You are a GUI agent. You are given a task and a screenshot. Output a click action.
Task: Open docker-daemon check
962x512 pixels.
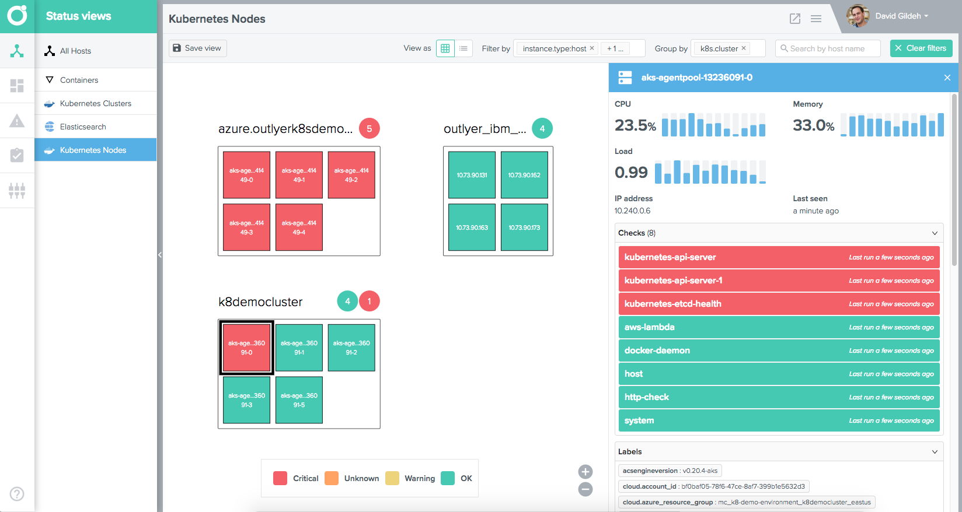click(x=779, y=350)
